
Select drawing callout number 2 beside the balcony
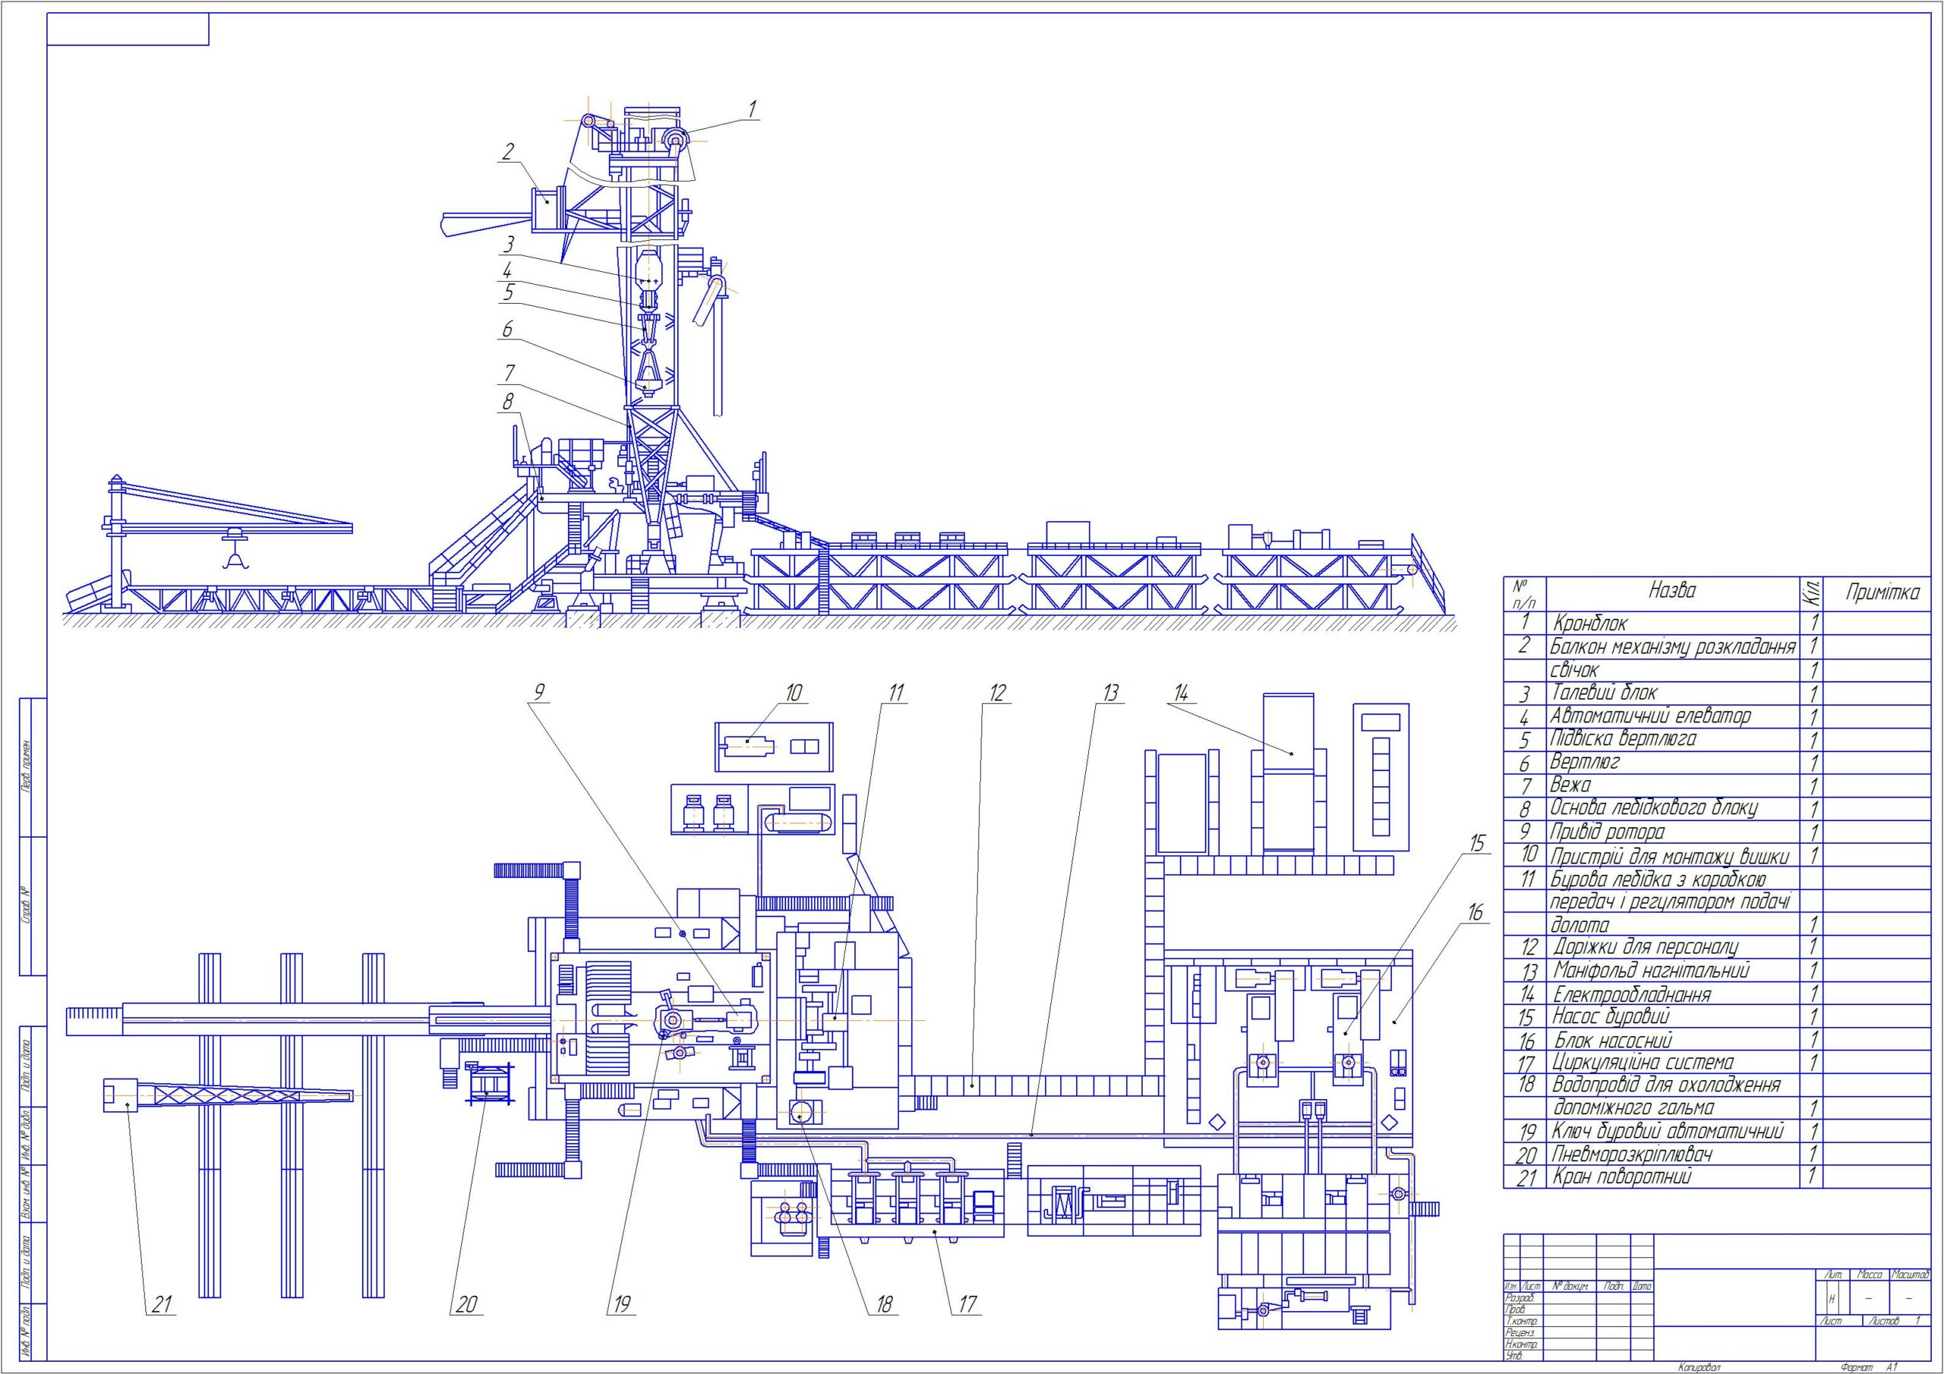click(x=508, y=153)
